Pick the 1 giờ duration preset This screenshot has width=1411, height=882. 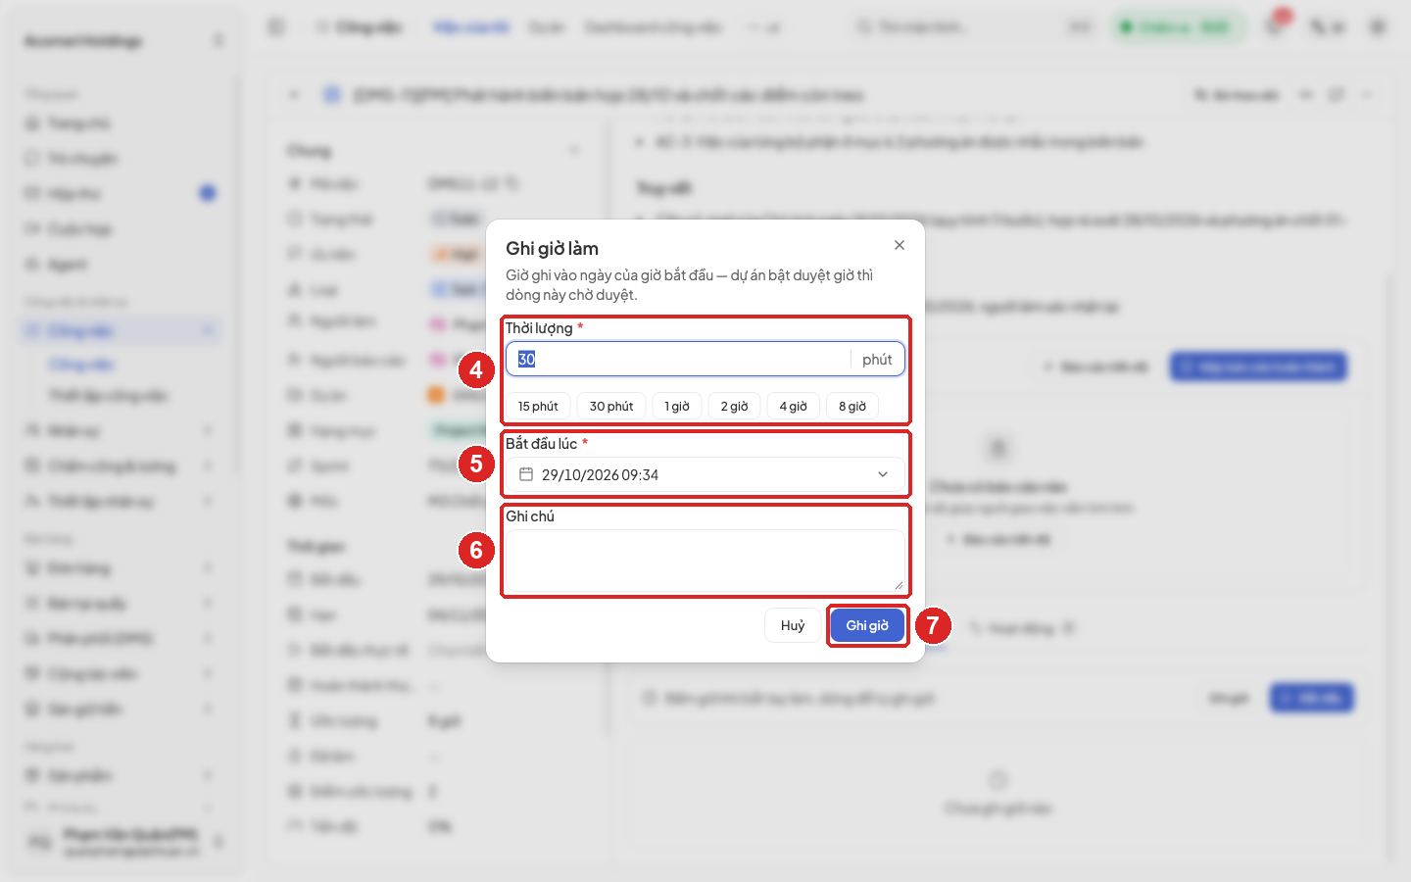click(x=677, y=406)
